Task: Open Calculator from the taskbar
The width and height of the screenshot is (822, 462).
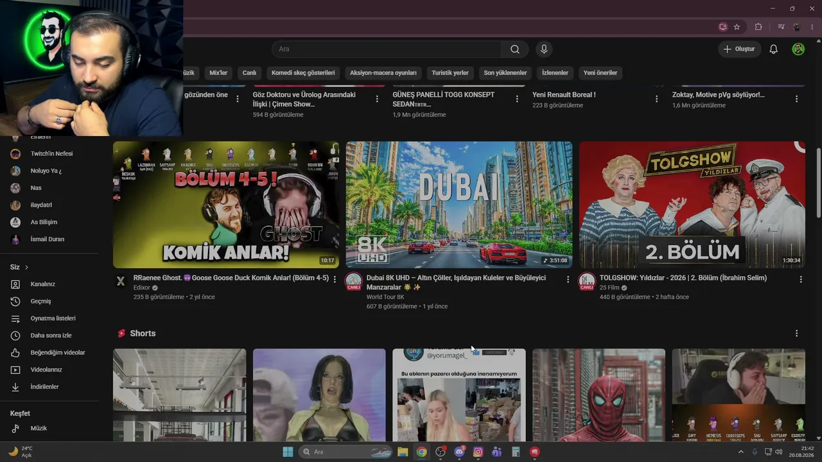Action: (516, 452)
